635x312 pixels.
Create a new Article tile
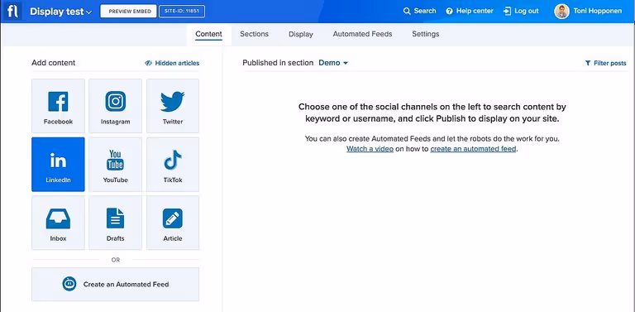(x=173, y=223)
